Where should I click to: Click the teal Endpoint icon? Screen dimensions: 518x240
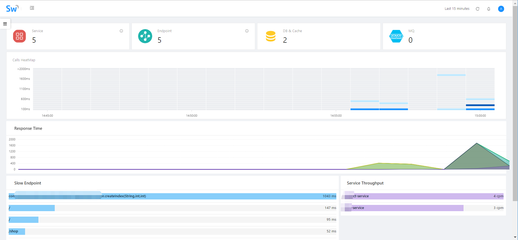click(145, 36)
